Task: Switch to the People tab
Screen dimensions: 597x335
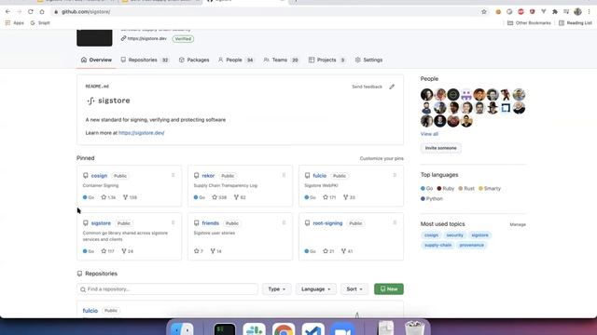Action: click(236, 60)
